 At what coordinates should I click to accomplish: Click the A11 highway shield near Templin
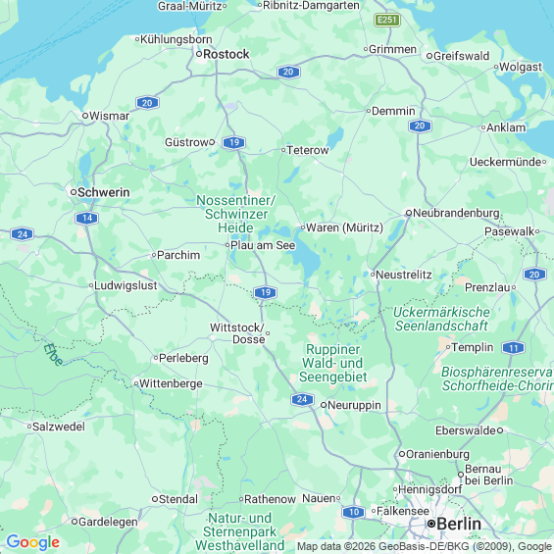coord(513,348)
